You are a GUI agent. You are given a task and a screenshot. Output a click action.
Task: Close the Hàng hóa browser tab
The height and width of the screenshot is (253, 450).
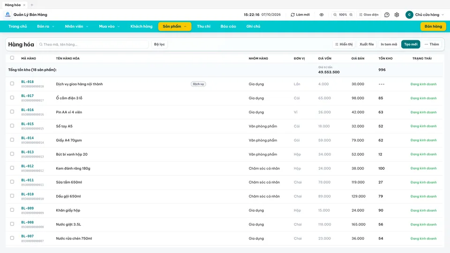coord(24,5)
